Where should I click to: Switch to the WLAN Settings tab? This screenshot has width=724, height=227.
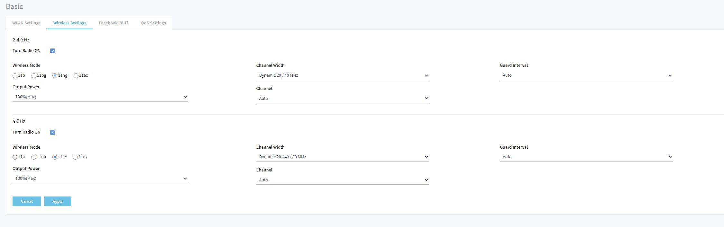tap(26, 23)
